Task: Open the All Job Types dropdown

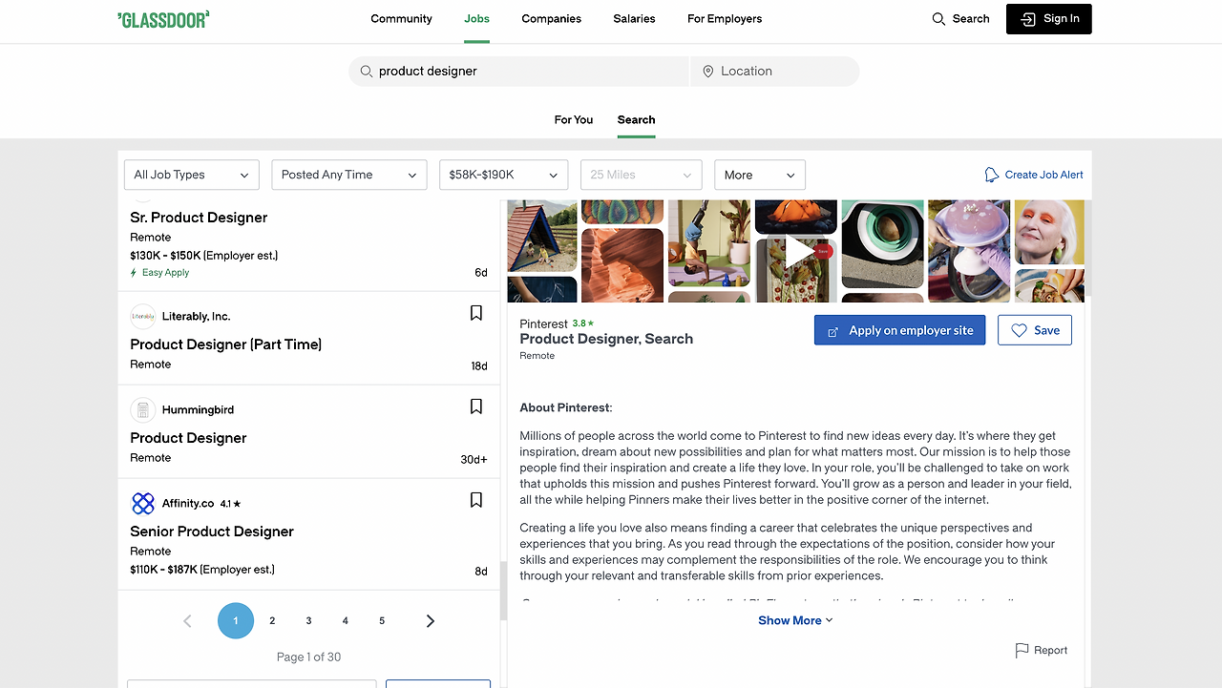Action: click(192, 175)
